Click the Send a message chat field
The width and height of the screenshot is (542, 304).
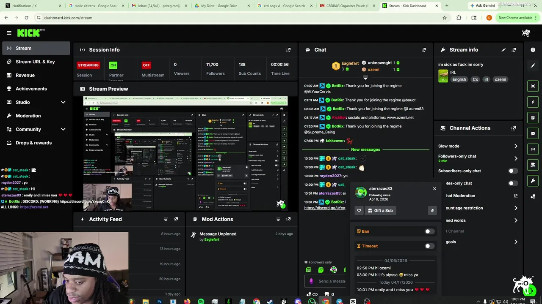pos(325,281)
